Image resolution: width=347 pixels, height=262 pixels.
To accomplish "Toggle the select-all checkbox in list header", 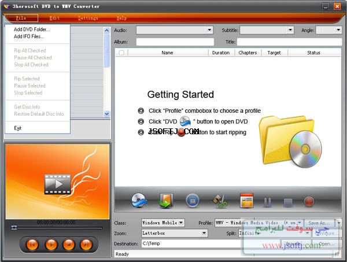I will click(121, 53).
